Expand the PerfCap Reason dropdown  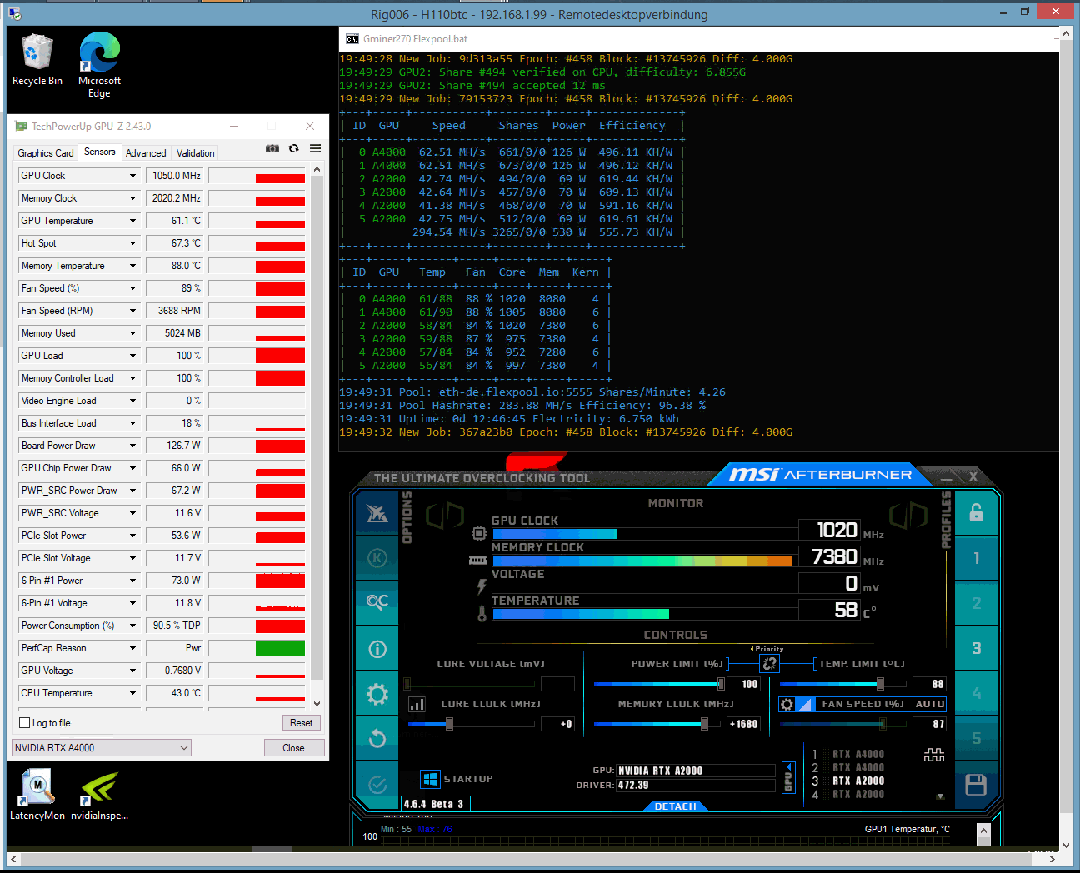132,648
